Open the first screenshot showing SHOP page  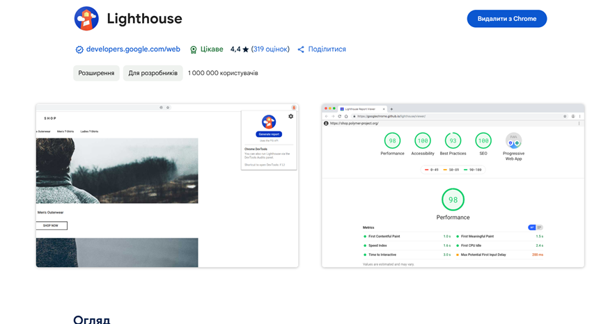point(167,186)
